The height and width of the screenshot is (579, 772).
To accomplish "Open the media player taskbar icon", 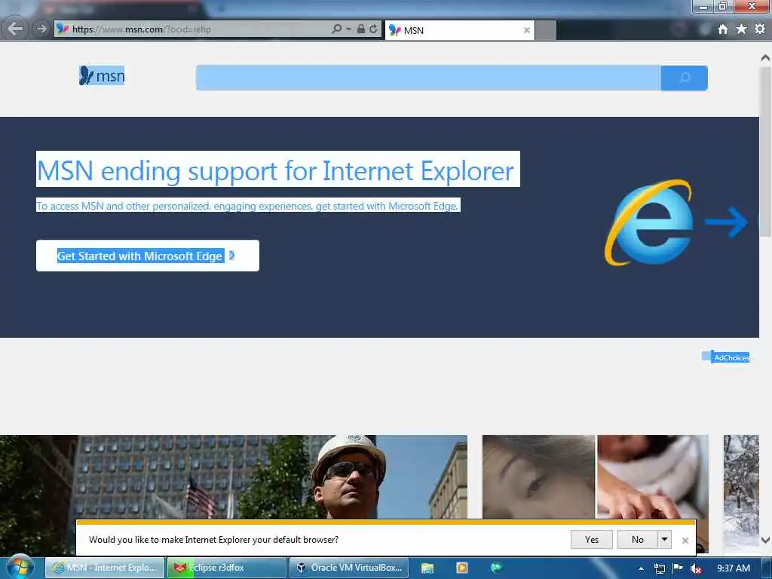I will click(462, 568).
